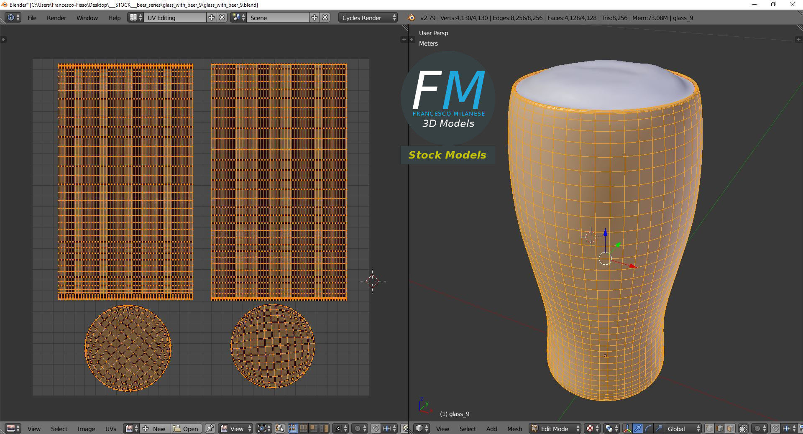Expand 3D View properties plus toggle
Screen dimensions: 803x434
pyautogui.click(x=798, y=40)
